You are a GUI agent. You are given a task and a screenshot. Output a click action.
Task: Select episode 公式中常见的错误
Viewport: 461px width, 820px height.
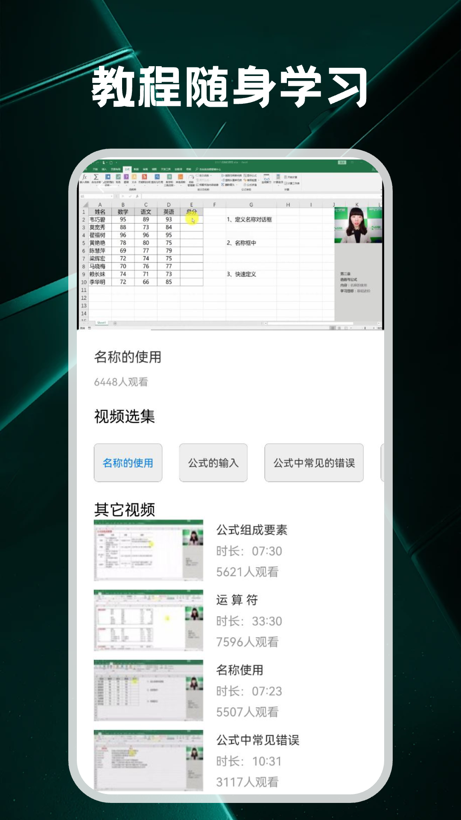(314, 463)
